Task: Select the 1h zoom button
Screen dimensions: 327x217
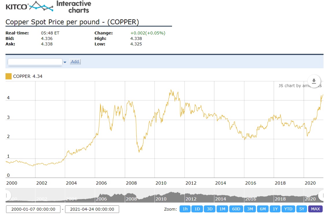Action: 185,209
